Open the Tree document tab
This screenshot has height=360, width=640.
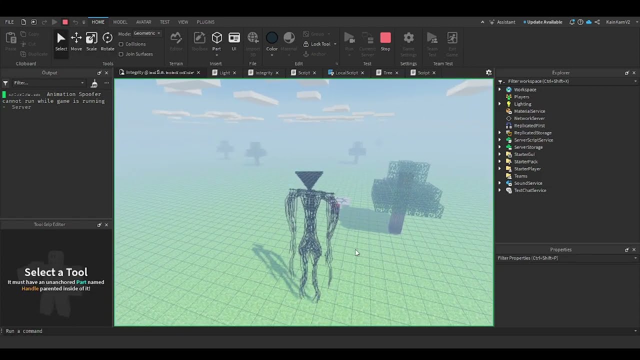click(x=387, y=72)
